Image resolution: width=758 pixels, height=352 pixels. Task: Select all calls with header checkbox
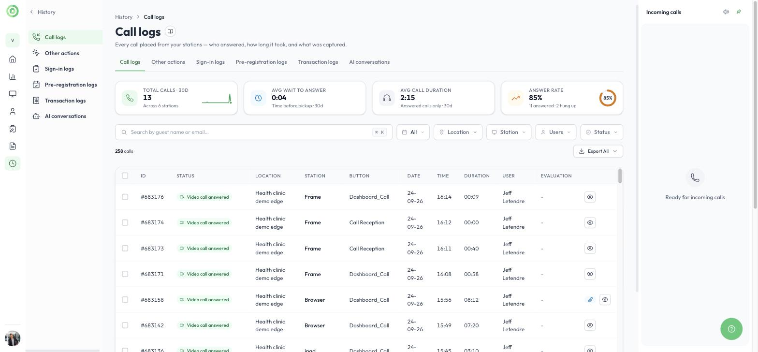pos(125,176)
